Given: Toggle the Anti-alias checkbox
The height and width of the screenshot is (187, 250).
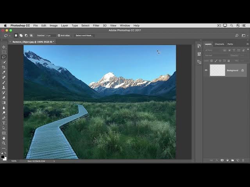Looking at the screenshot, I should [x=59, y=35].
